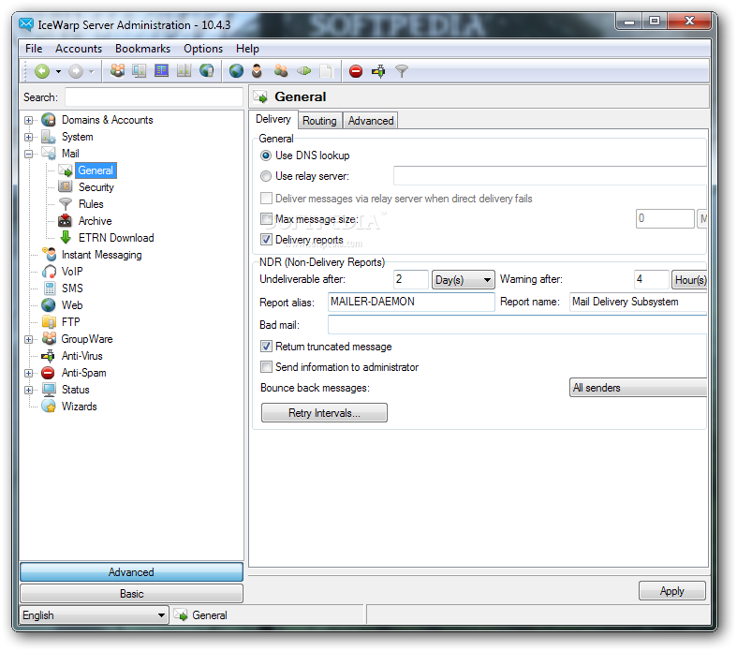Click the server computers toolbar icon
This screenshot has width=737, height=651.
point(140,71)
